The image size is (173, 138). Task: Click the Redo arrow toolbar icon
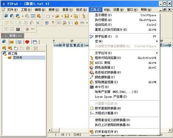[12, 23]
